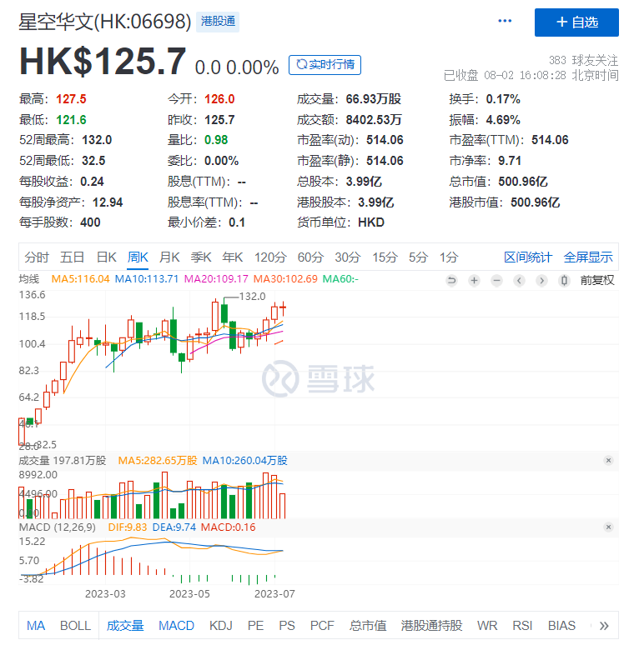
Task: Toggle the MACD indicator off
Action: click(x=176, y=625)
